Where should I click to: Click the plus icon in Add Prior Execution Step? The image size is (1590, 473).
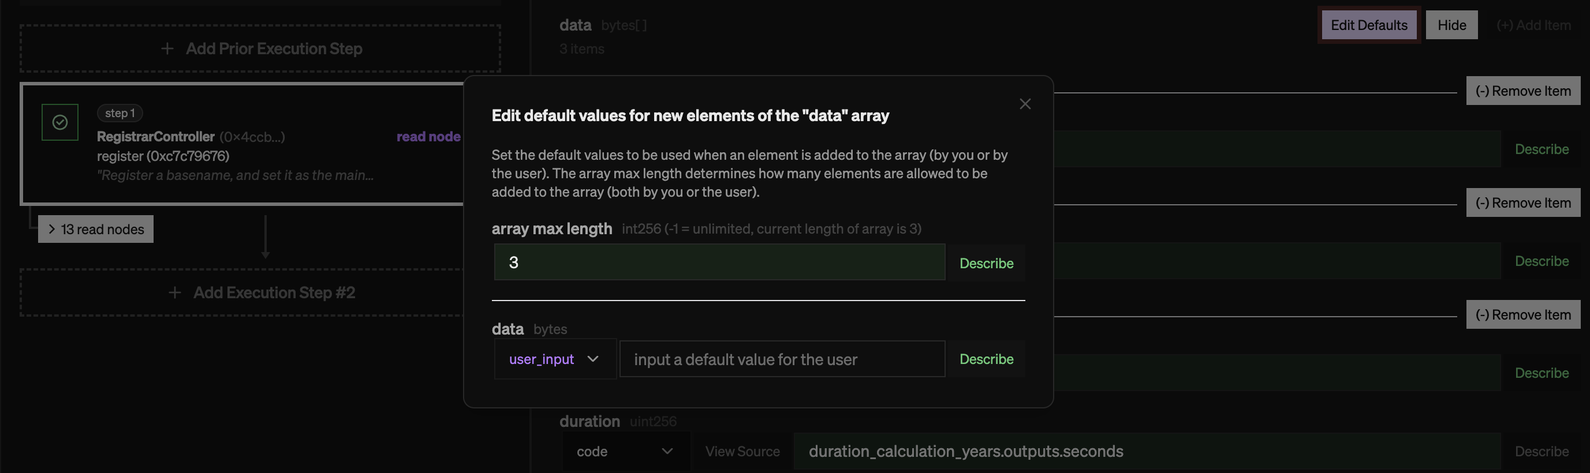pos(167,48)
